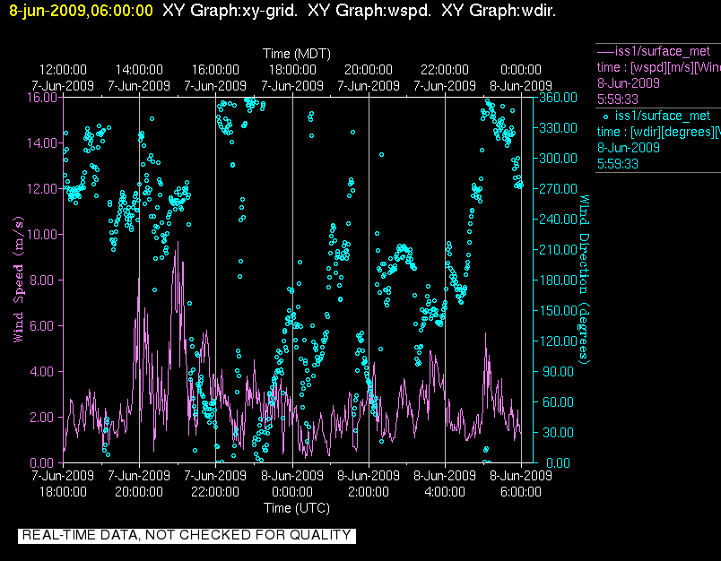Click the 180.00 wind direction axis value
The image size is (721, 561).
[555, 280]
